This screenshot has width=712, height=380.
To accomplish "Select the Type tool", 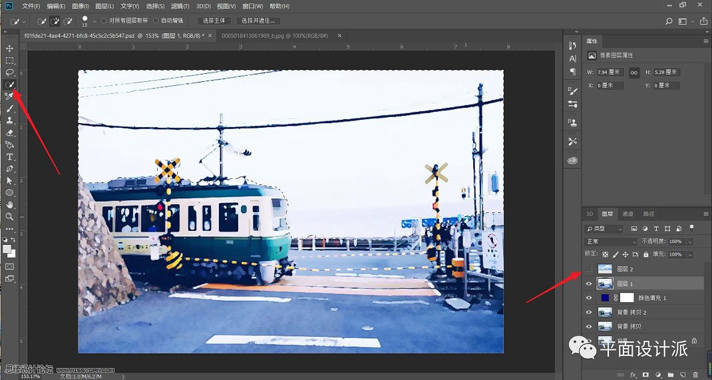I will (x=9, y=156).
